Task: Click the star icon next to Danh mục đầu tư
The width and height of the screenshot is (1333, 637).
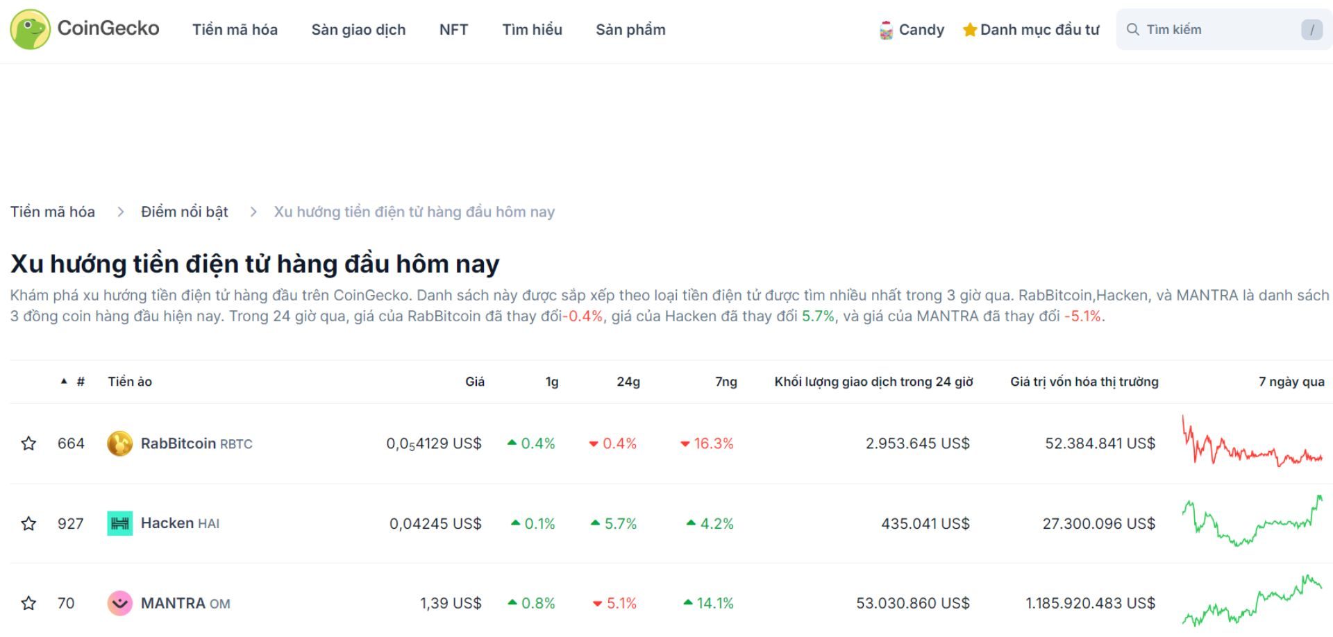Action: point(969,29)
